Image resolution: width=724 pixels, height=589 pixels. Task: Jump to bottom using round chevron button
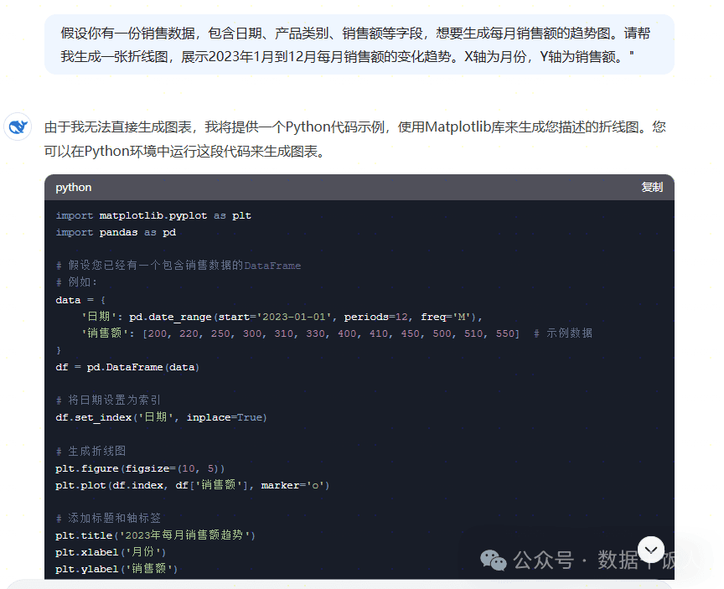(x=651, y=550)
